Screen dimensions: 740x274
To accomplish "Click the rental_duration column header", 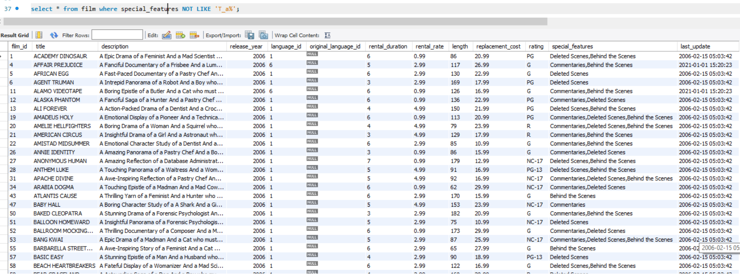I will [x=388, y=46].
